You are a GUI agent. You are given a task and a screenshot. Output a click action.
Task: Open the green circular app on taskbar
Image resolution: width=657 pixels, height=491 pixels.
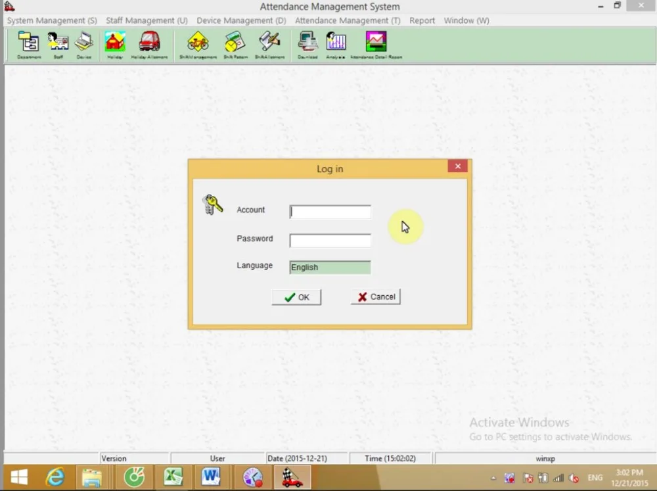tap(134, 477)
